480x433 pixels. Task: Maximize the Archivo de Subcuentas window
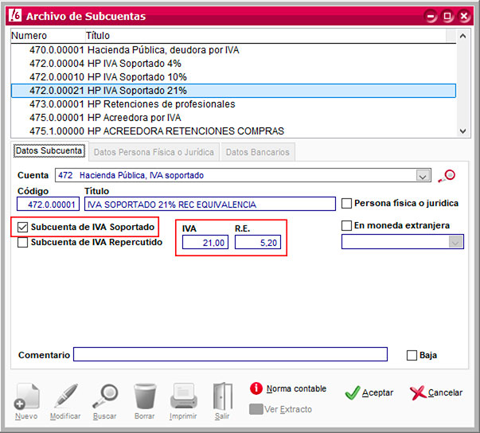(x=447, y=16)
